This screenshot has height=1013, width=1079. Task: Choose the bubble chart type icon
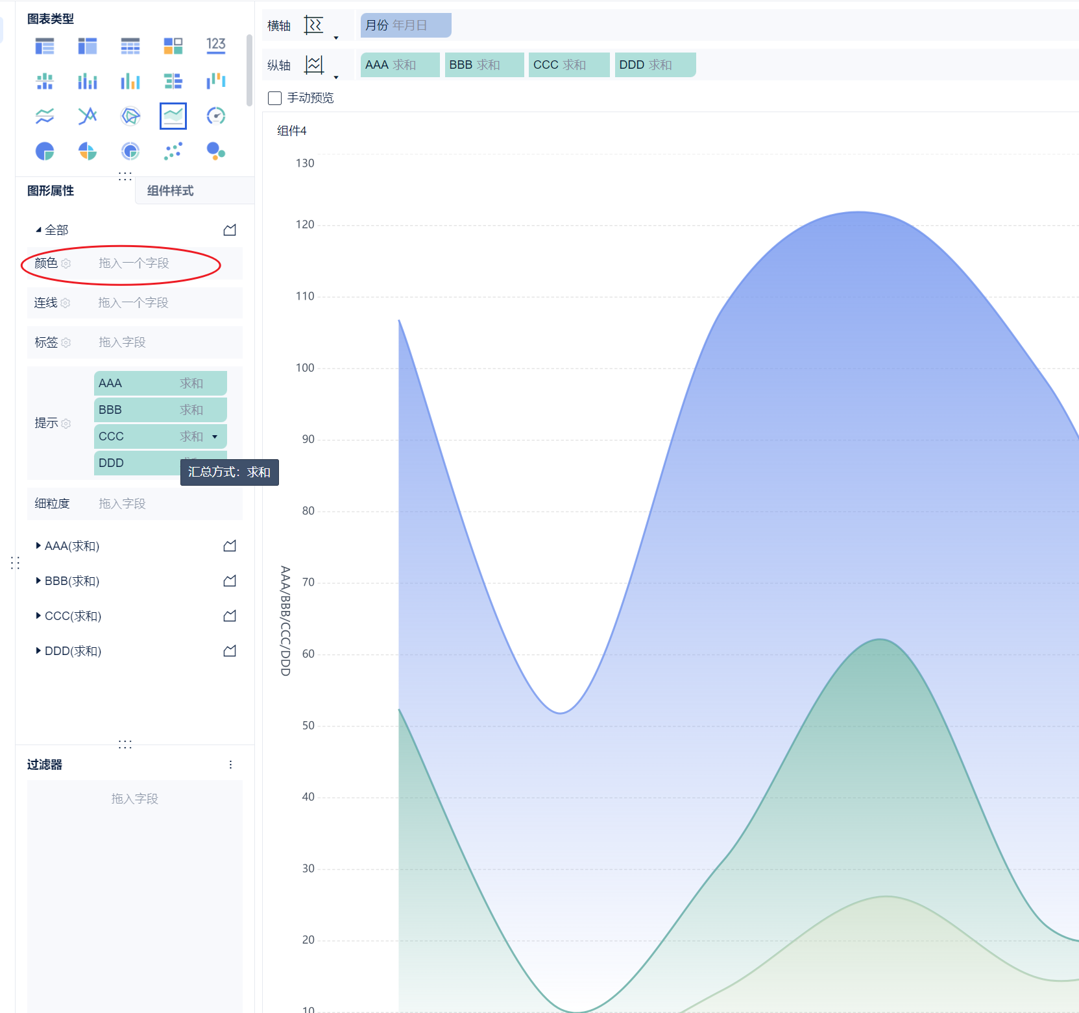tap(215, 151)
